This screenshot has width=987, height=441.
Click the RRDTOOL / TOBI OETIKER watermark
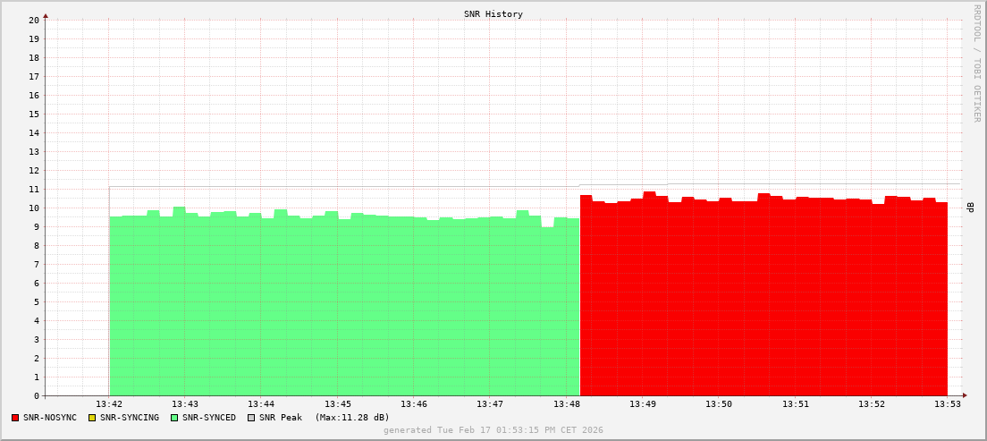976,63
